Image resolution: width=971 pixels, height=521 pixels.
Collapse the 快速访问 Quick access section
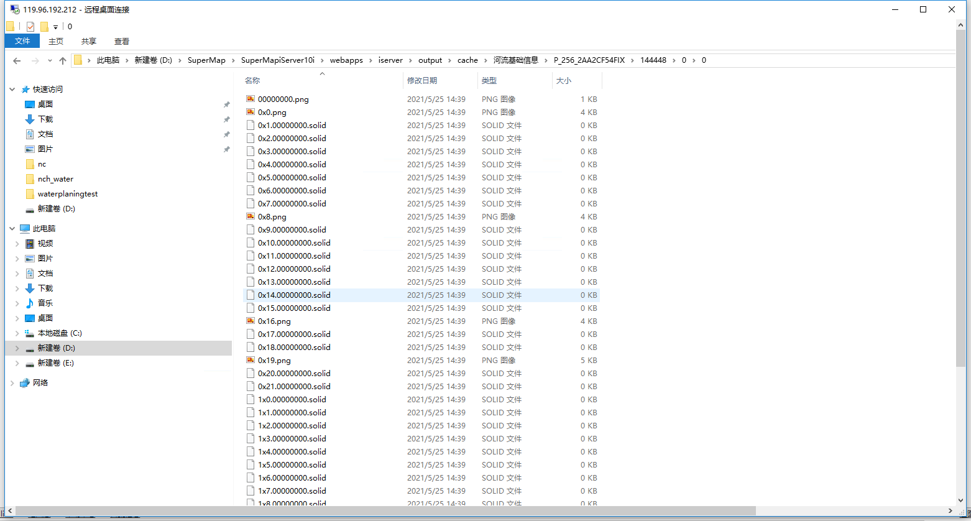coord(12,90)
